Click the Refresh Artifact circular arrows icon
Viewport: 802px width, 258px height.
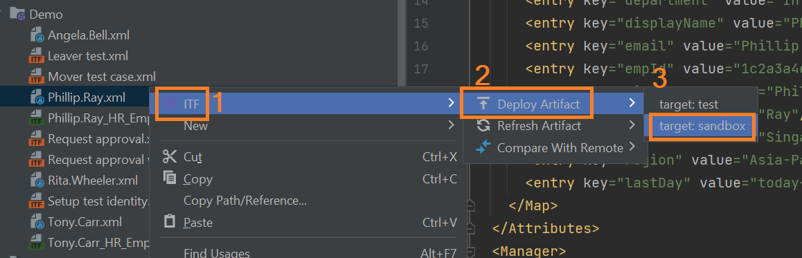tap(483, 126)
